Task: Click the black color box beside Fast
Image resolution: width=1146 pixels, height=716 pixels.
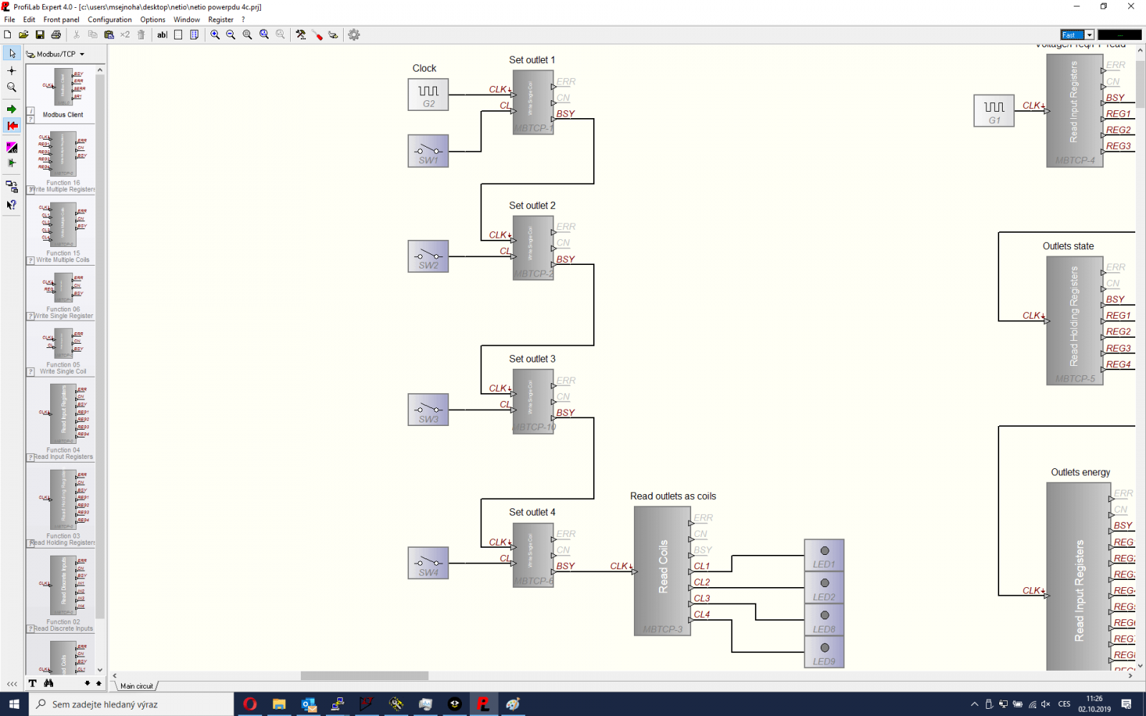Action: coord(1119,35)
